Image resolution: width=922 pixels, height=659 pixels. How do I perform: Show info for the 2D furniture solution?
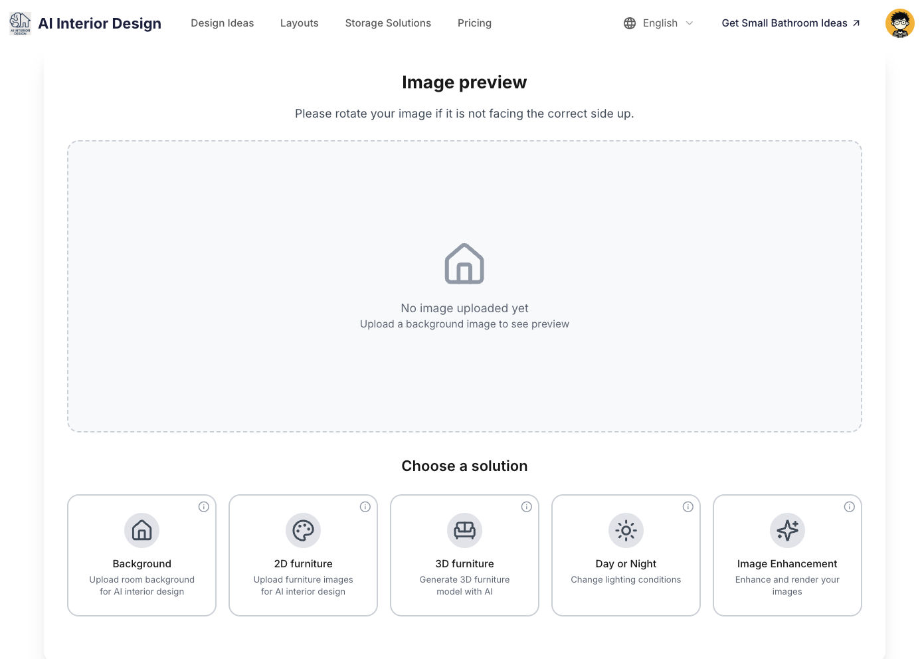(x=365, y=507)
